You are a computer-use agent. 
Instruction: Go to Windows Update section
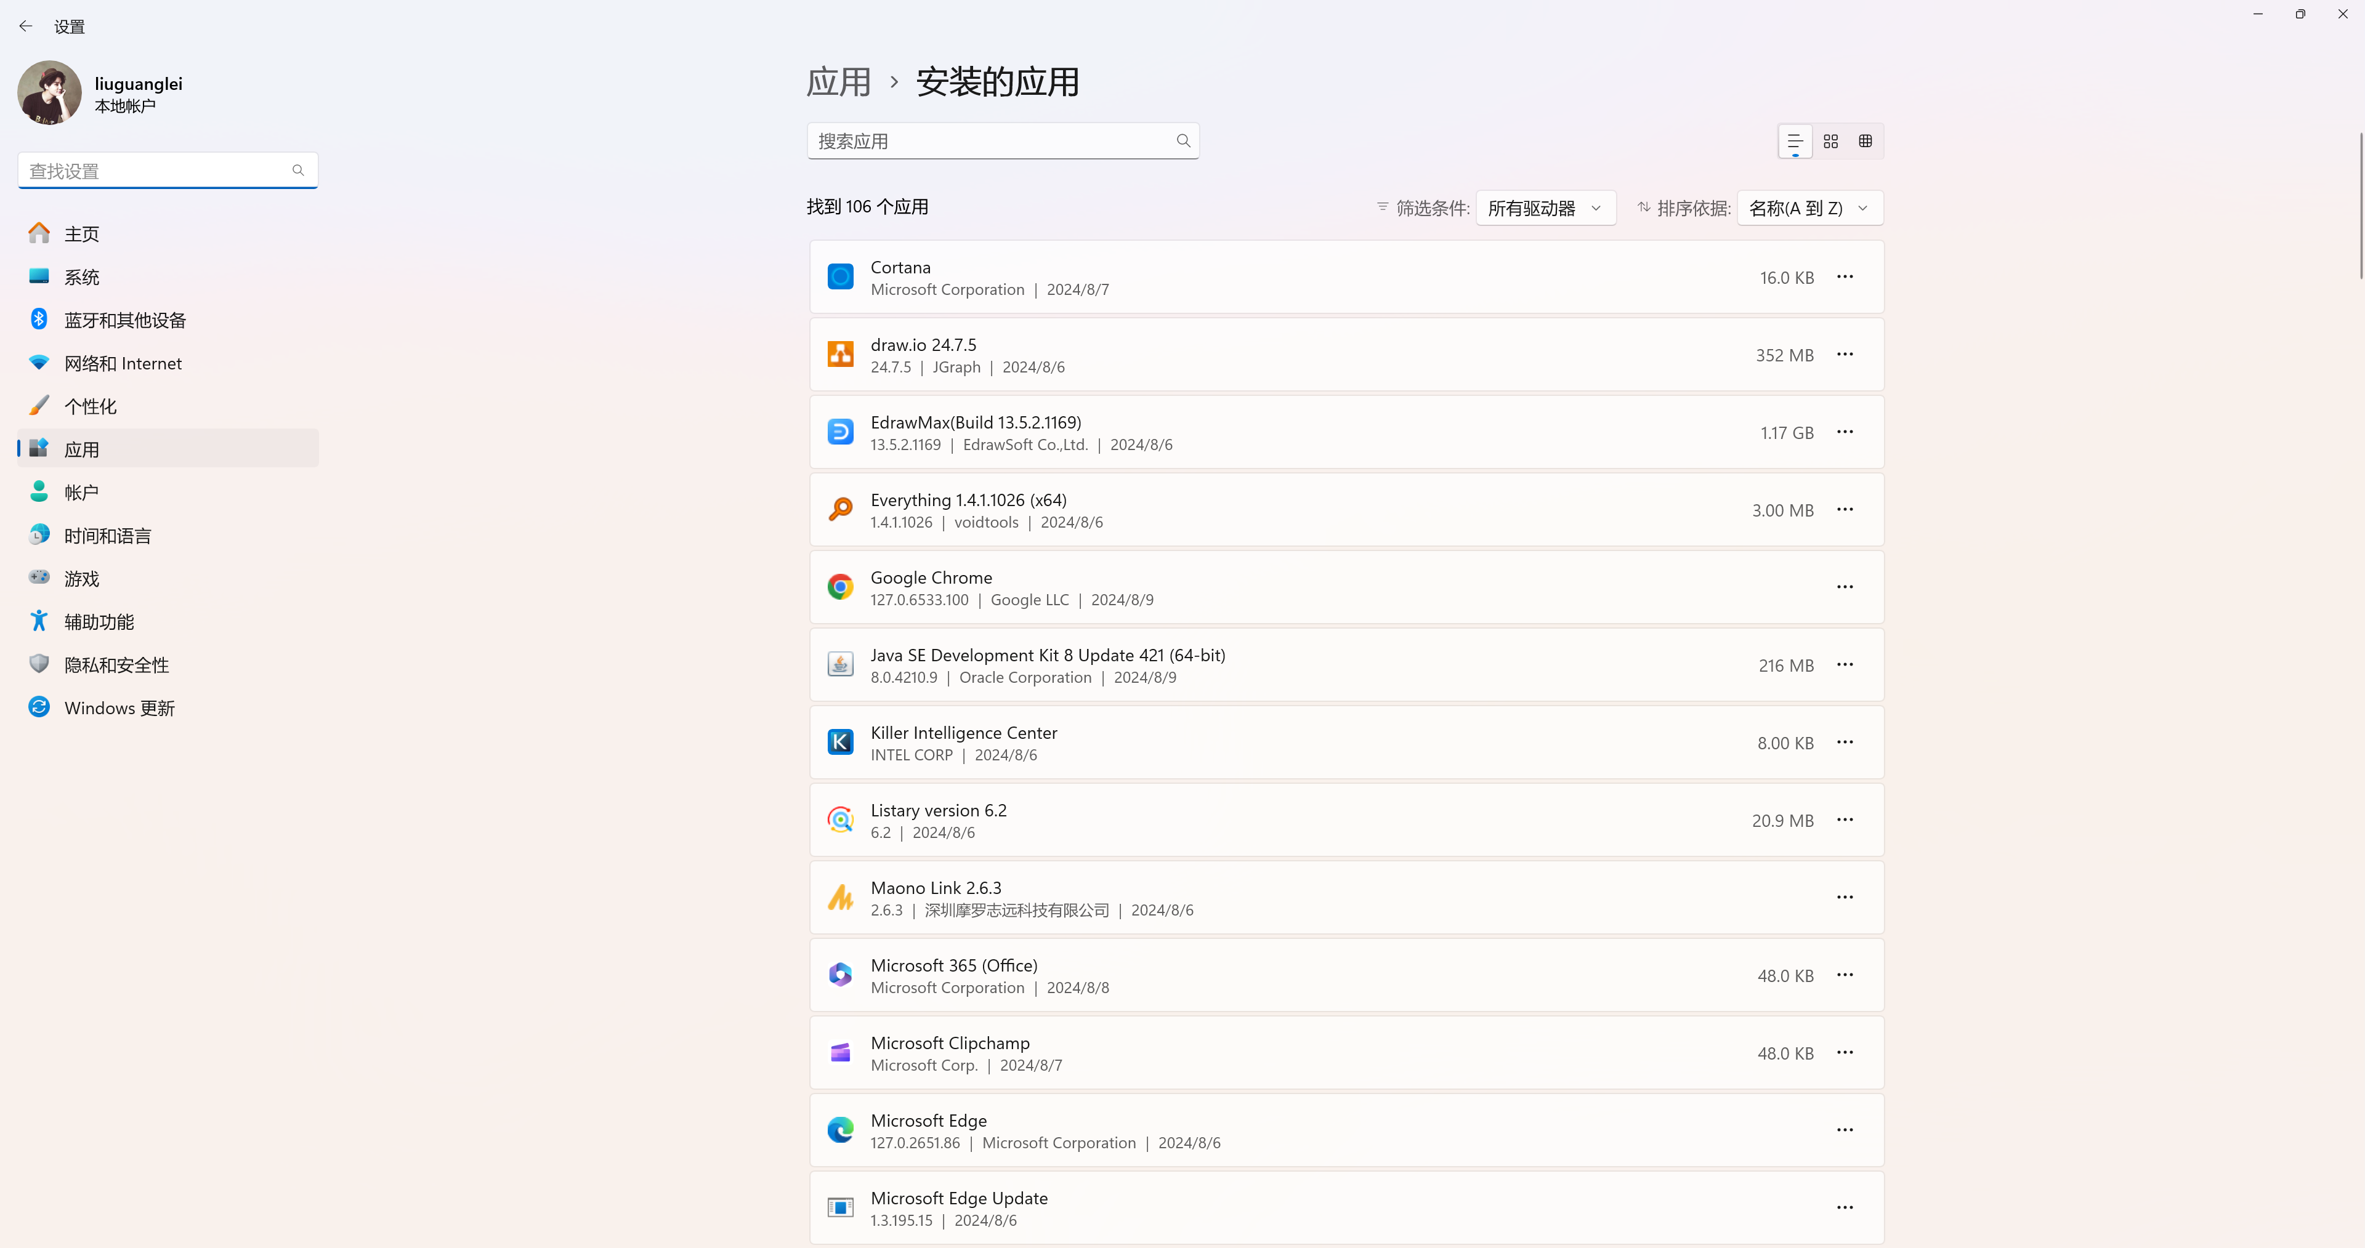(x=119, y=709)
